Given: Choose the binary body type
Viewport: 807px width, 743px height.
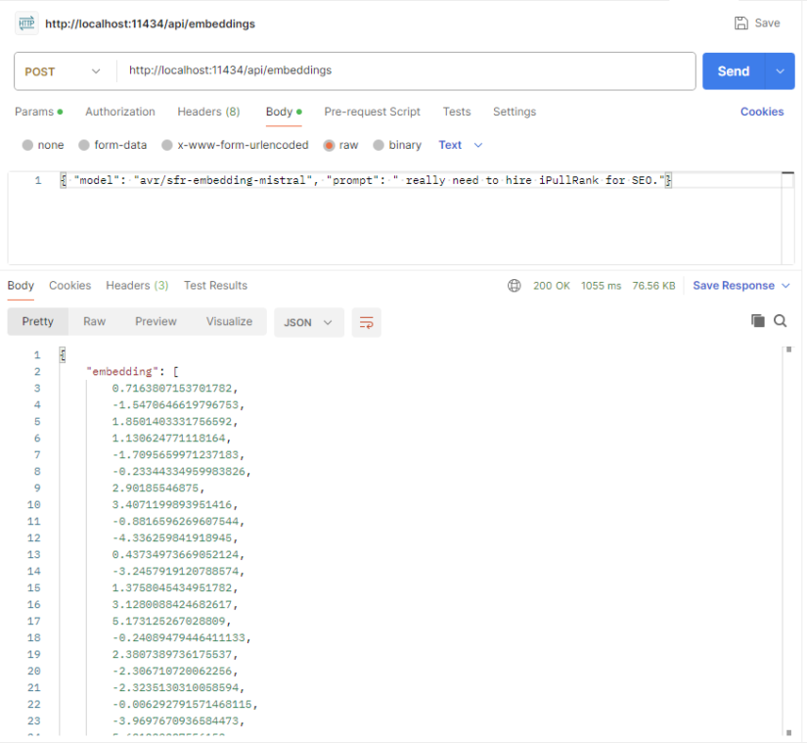Looking at the screenshot, I should (397, 144).
